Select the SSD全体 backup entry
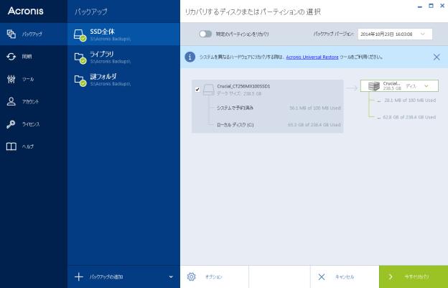Viewport: 448px width, 288px height. [x=123, y=34]
